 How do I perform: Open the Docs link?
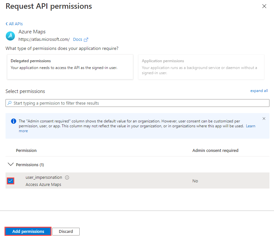78,39
